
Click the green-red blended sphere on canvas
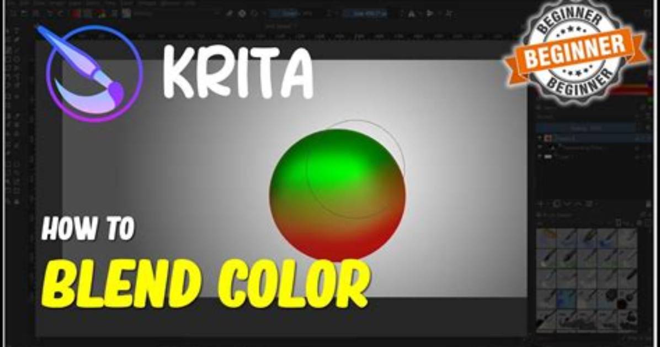pos(337,195)
